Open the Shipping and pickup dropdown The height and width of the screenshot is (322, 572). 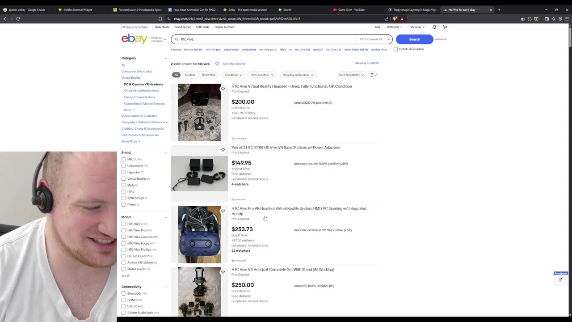tap(298, 75)
